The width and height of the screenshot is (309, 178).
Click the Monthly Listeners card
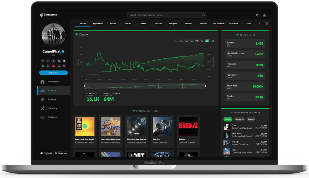pos(245,54)
